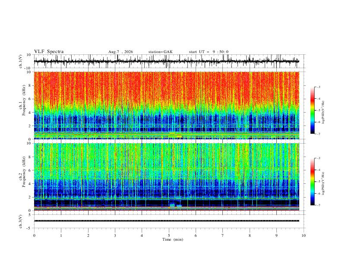Click the 'station=GAK' label
Image resolution: width=342 pixels, height=264 pixels.
160,52
